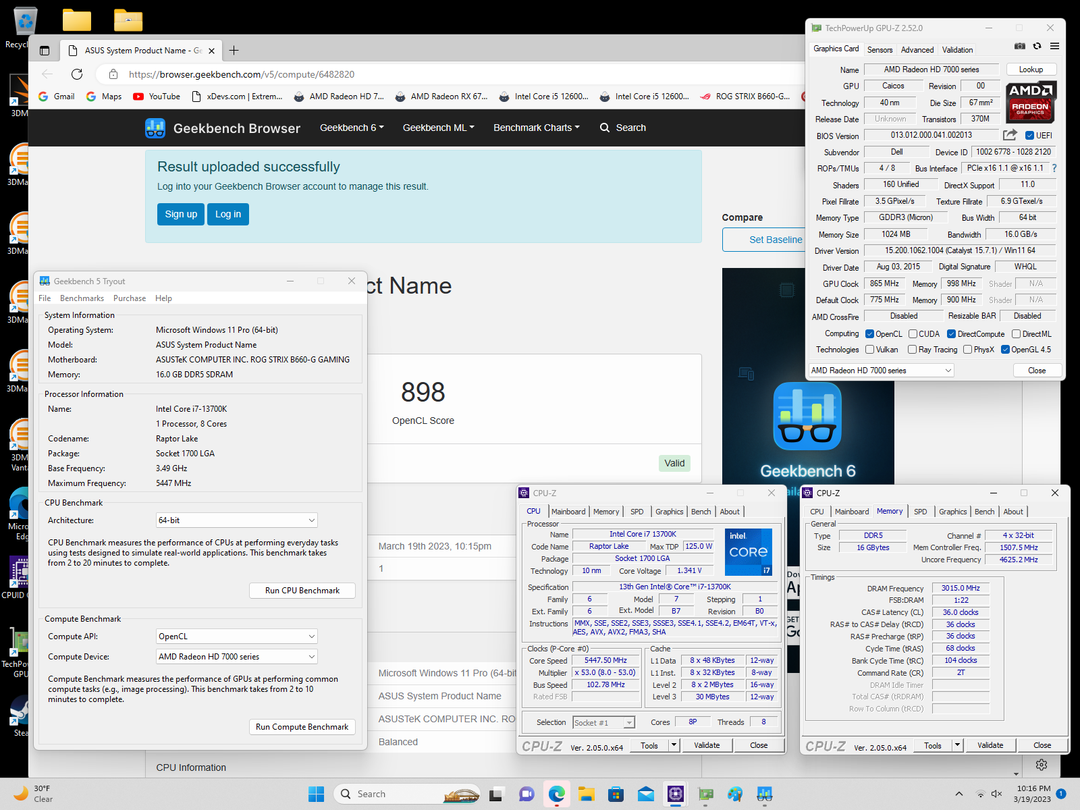Screen dimensions: 1080x810
Task: Click the Bus Interface question mark in GPU-Z
Action: 1054,168
